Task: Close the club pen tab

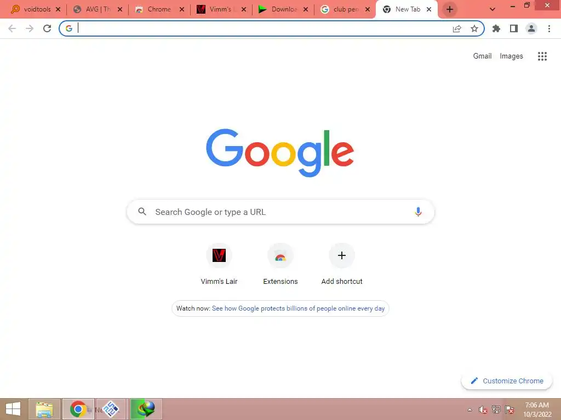Action: (x=368, y=9)
